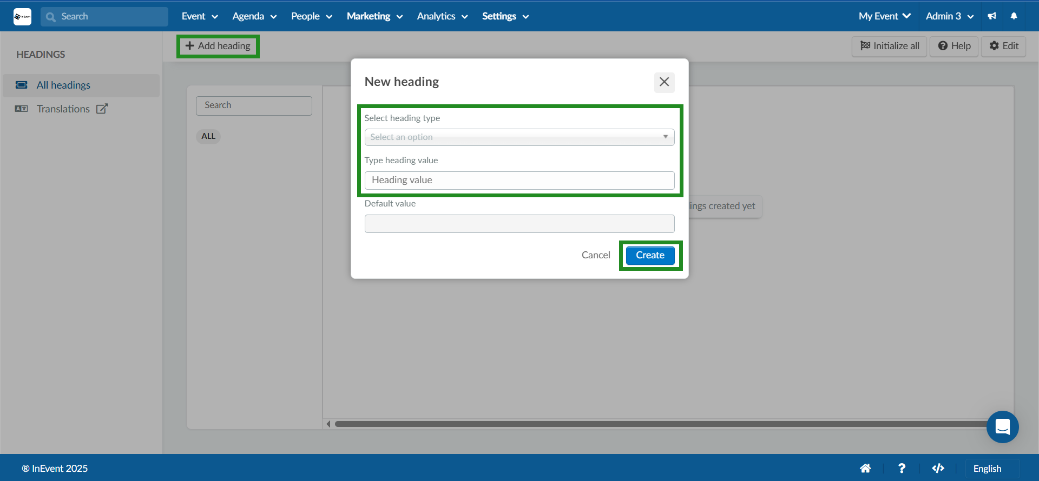This screenshot has width=1039, height=481.
Task: Expand the My Event dropdown
Action: [x=884, y=16]
